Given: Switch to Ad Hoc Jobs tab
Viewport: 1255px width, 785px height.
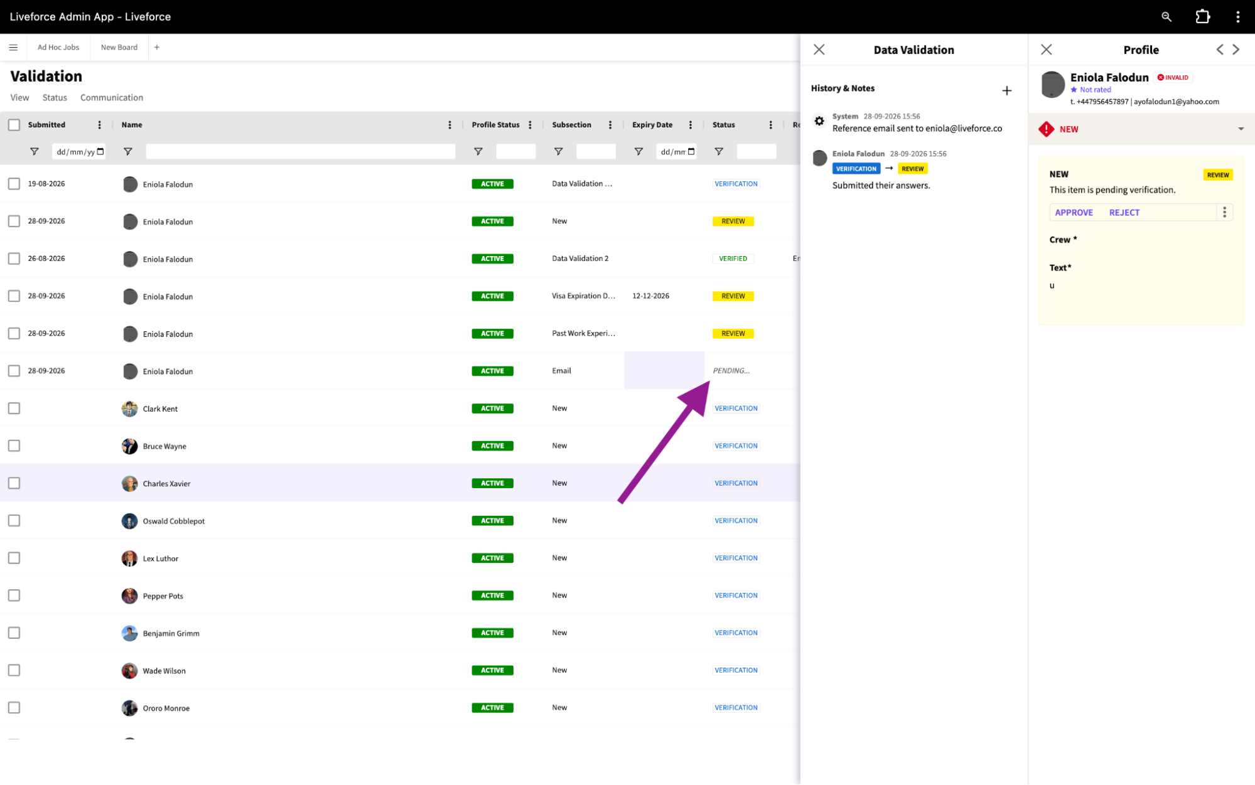Looking at the screenshot, I should pyautogui.click(x=58, y=47).
